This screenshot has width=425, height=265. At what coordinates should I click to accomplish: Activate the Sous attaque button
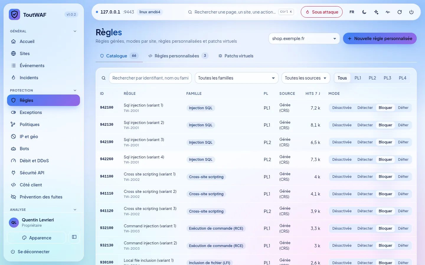[x=322, y=12]
